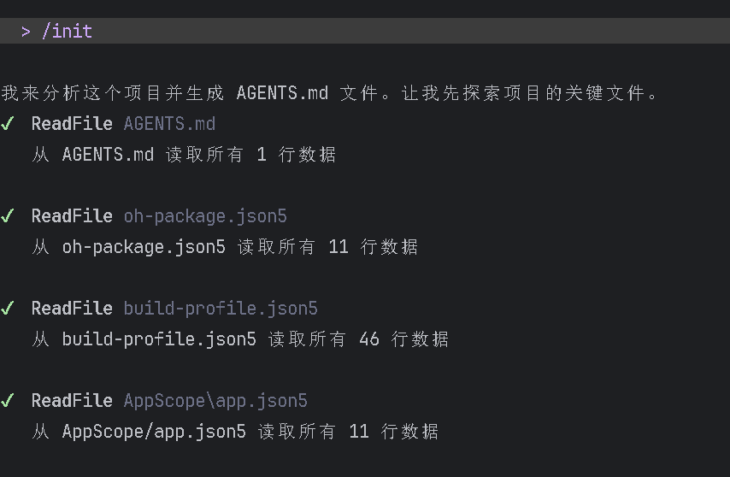Click the prompt chevron before /init
This screenshot has height=477, width=730.
[26, 32]
